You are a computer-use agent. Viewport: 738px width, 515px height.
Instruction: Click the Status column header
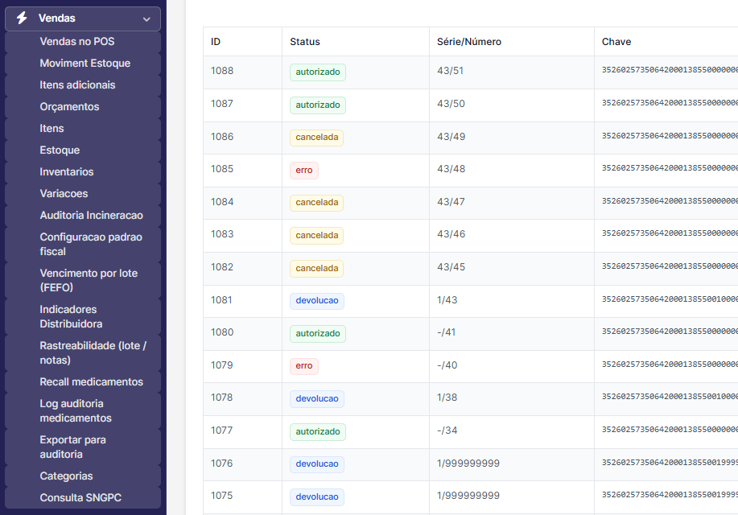pyautogui.click(x=305, y=42)
